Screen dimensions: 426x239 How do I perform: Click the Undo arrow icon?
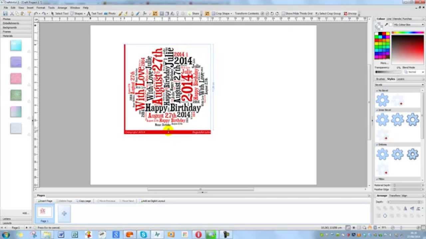coord(35,14)
